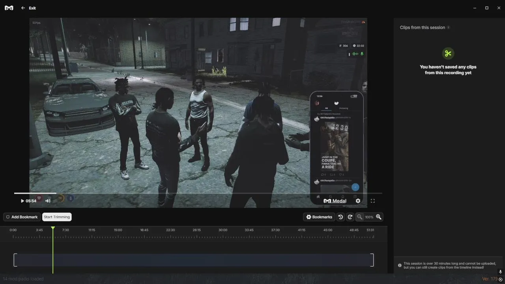Viewport: 505px width, 284px height.
Task: Zoom in on the timeline
Action: click(x=379, y=217)
